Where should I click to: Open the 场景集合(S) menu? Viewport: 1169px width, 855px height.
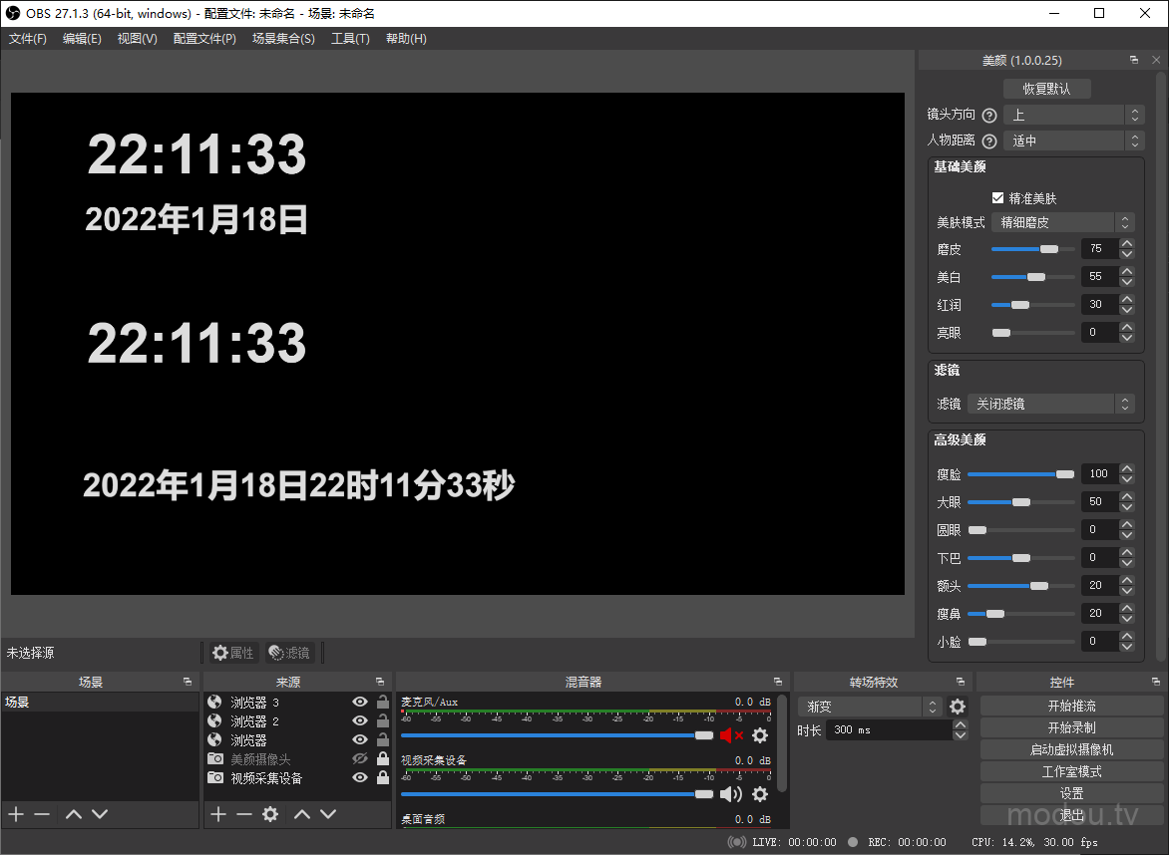point(283,39)
